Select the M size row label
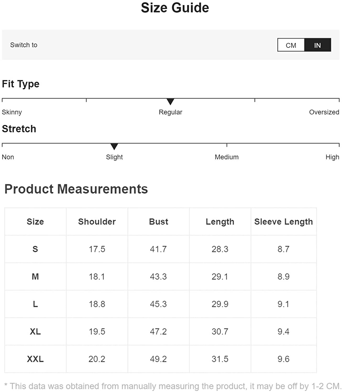Screen dimensions: 342x392 pos(35,276)
